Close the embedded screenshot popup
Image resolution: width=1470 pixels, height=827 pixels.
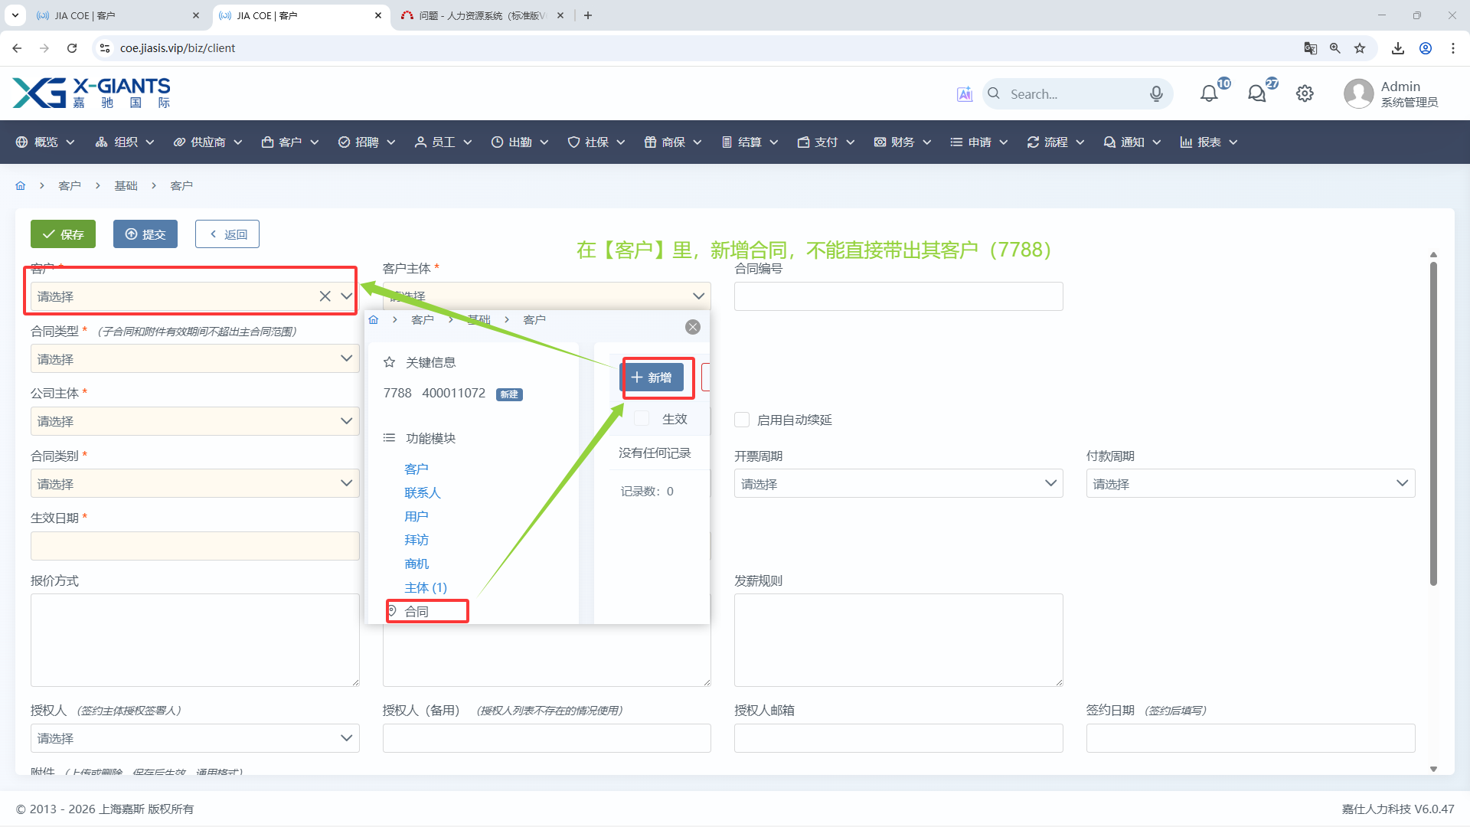(x=693, y=327)
